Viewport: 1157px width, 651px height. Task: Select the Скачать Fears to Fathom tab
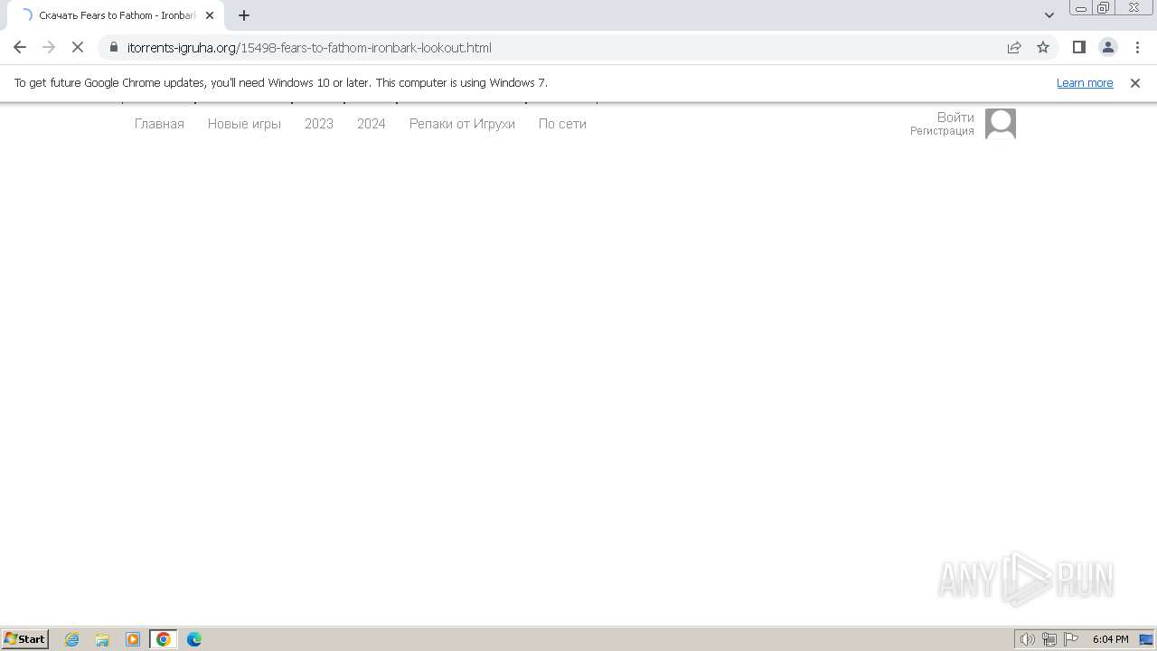tap(114, 15)
